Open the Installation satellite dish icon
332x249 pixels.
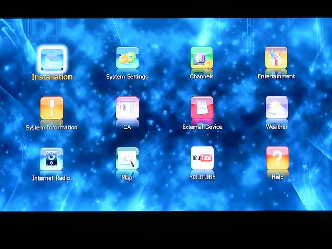(x=52, y=59)
